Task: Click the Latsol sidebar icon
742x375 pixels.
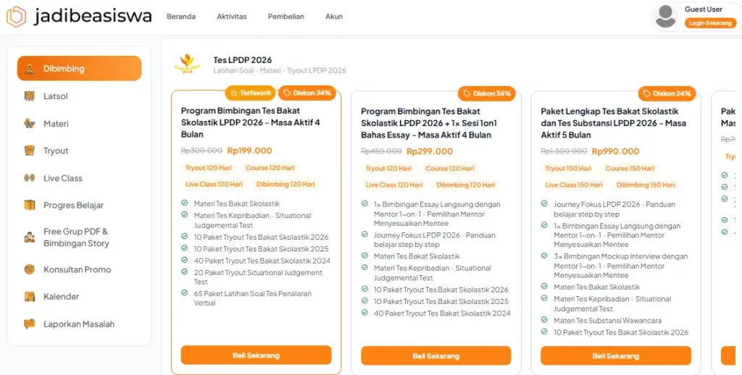Action: tap(29, 96)
